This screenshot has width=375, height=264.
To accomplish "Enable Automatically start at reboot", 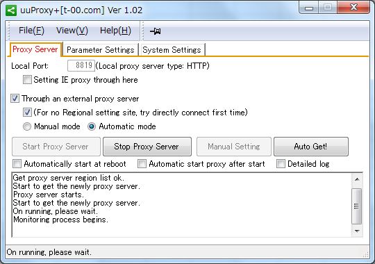I will 17,164.
